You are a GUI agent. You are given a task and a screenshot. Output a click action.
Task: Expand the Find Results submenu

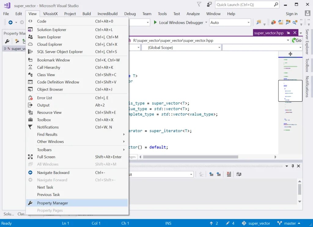[77, 134]
